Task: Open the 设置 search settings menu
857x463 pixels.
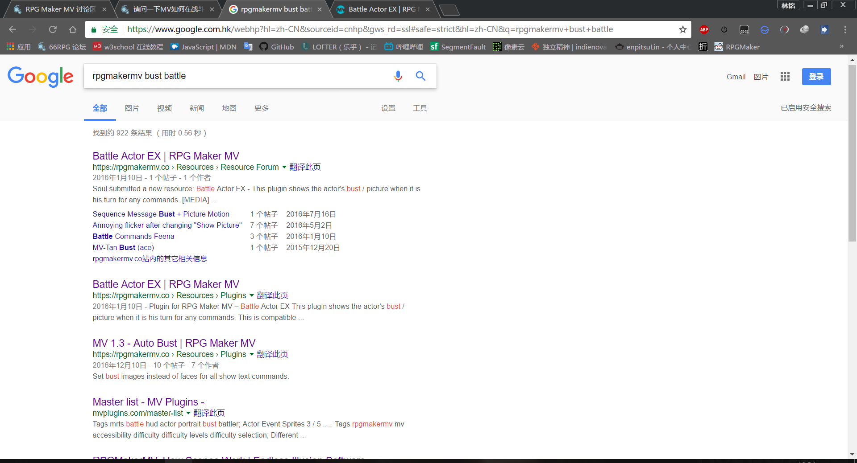Action: pos(388,108)
